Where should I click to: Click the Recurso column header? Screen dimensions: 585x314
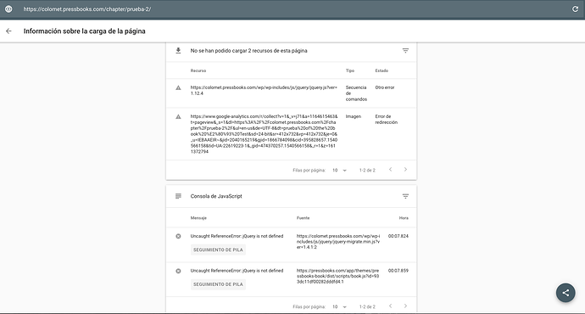coord(198,70)
